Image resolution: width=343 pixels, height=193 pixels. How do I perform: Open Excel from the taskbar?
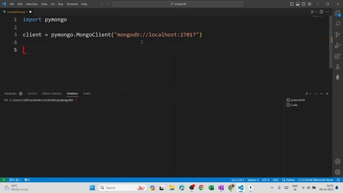[211, 188]
